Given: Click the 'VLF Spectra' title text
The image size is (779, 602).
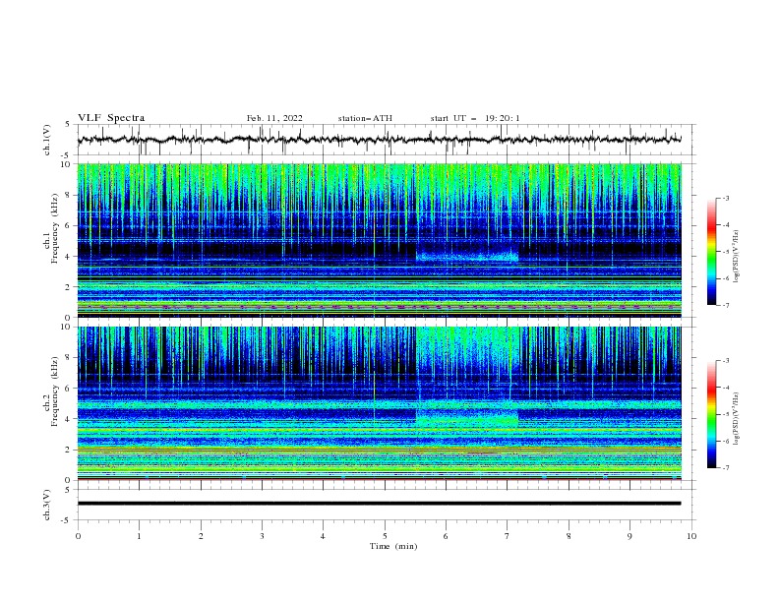Looking at the screenshot, I should [111, 118].
